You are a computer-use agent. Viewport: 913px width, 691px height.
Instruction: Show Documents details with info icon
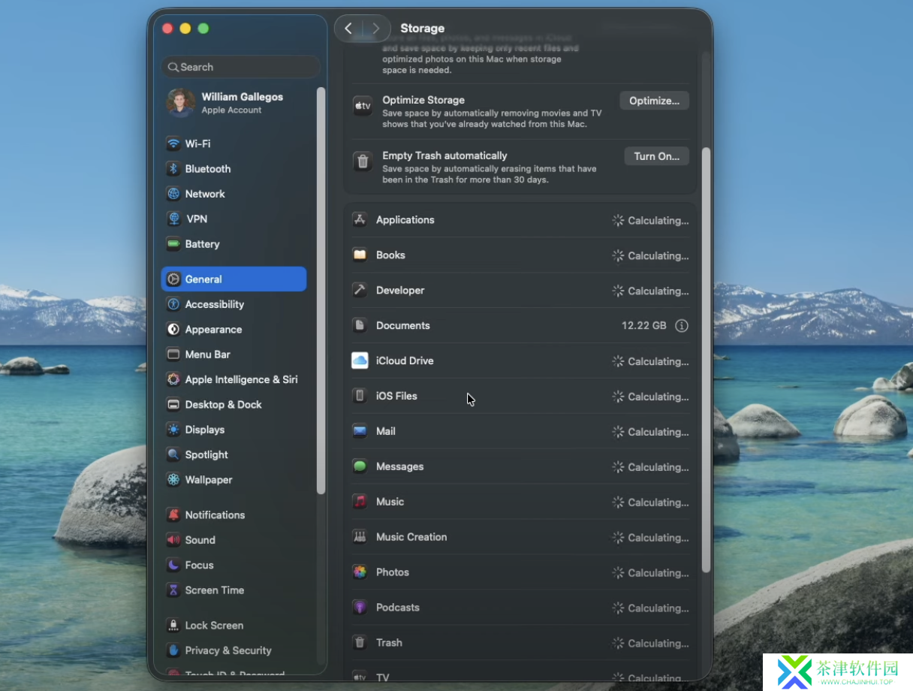click(x=682, y=326)
